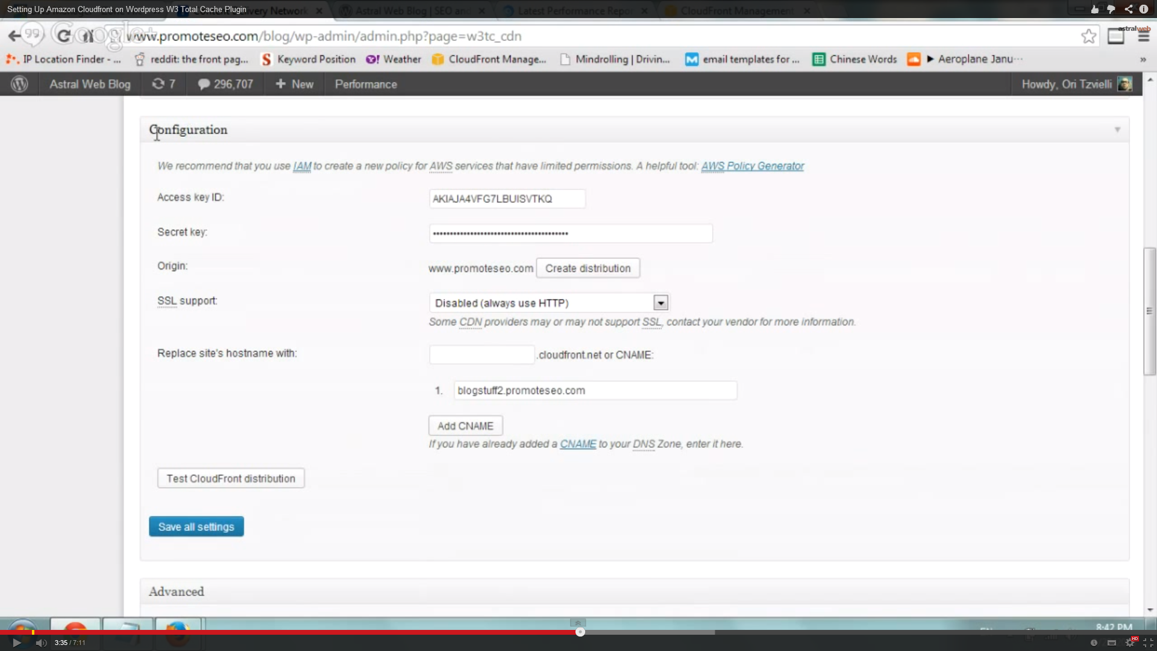
Task: Expand the bookmarks bar overflow chevron
Action: (x=1143, y=59)
